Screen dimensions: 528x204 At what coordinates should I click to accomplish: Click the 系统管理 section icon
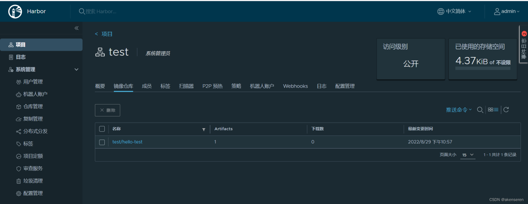(11, 69)
